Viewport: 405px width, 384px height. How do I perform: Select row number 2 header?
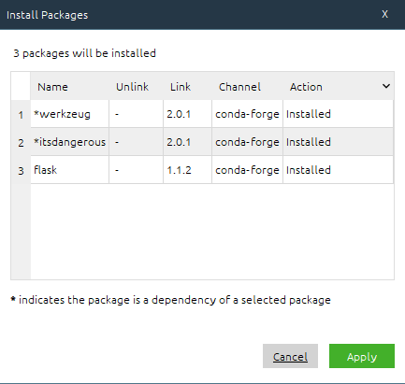(x=21, y=142)
